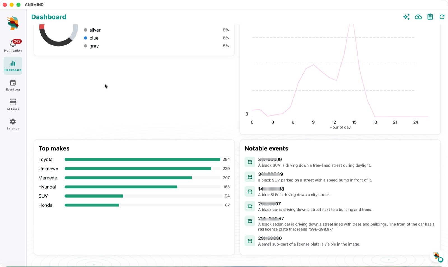Click car icon of black sedan event
The width and height of the screenshot is (448, 267).
[x=250, y=221]
